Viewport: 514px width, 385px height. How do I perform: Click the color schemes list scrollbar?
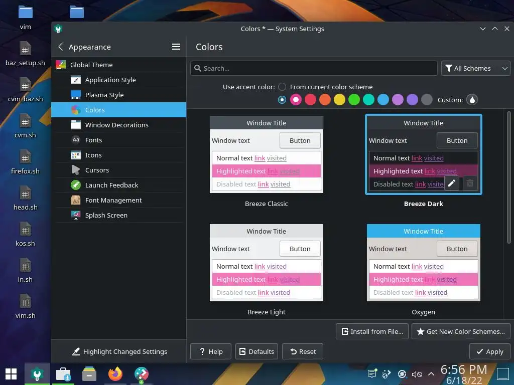(x=509, y=177)
